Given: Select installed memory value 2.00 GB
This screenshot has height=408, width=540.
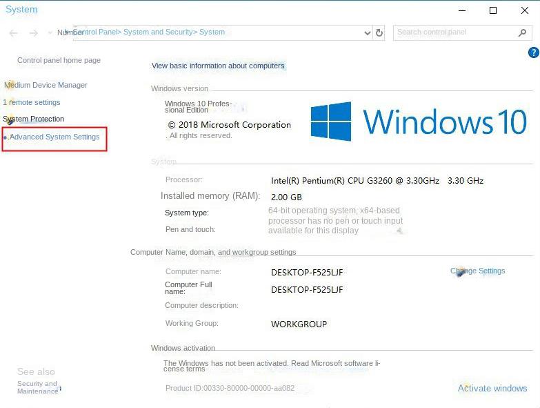Looking at the screenshot, I should coord(286,197).
